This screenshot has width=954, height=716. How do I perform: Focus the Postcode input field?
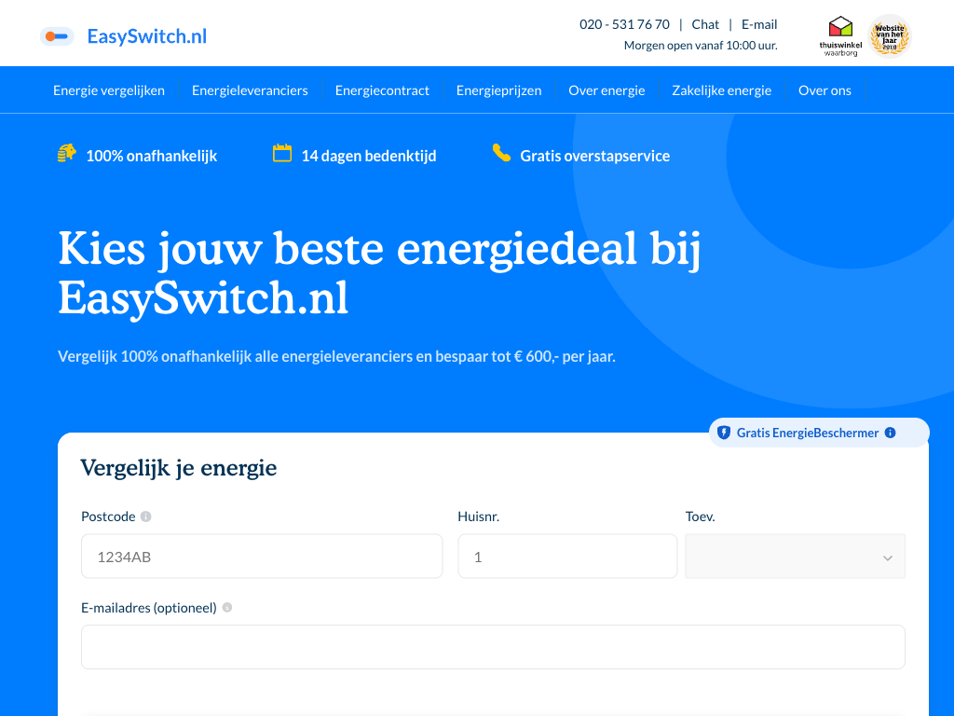(x=262, y=557)
